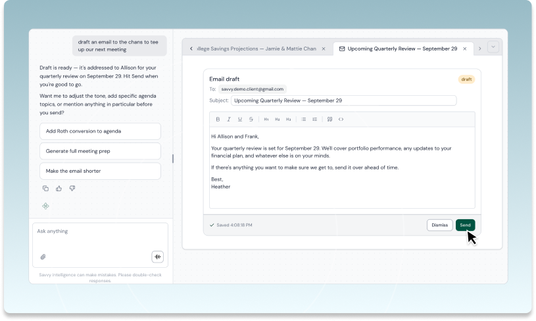Grab the panel splitter handle

tap(172, 159)
